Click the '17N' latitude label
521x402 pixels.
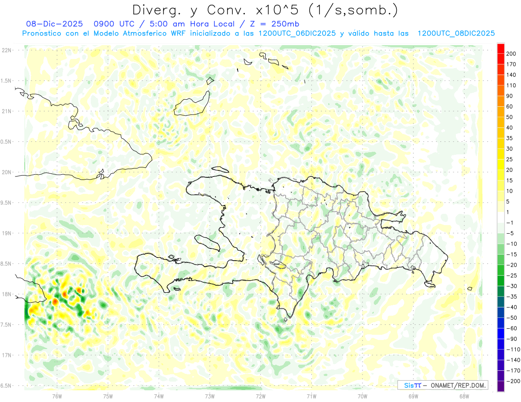6,355
